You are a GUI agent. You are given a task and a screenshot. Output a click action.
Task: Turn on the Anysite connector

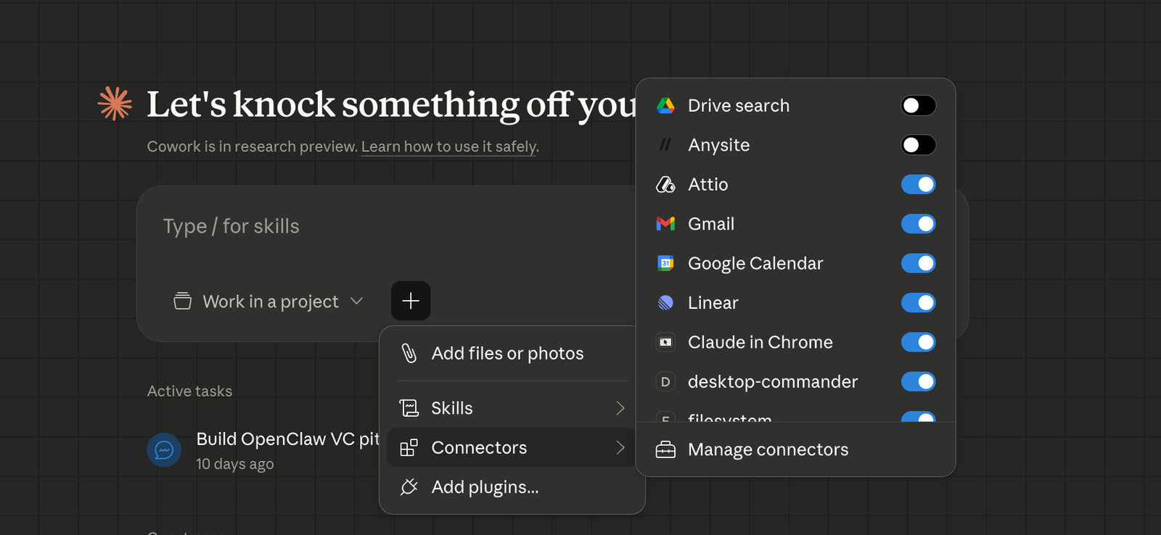tap(918, 145)
